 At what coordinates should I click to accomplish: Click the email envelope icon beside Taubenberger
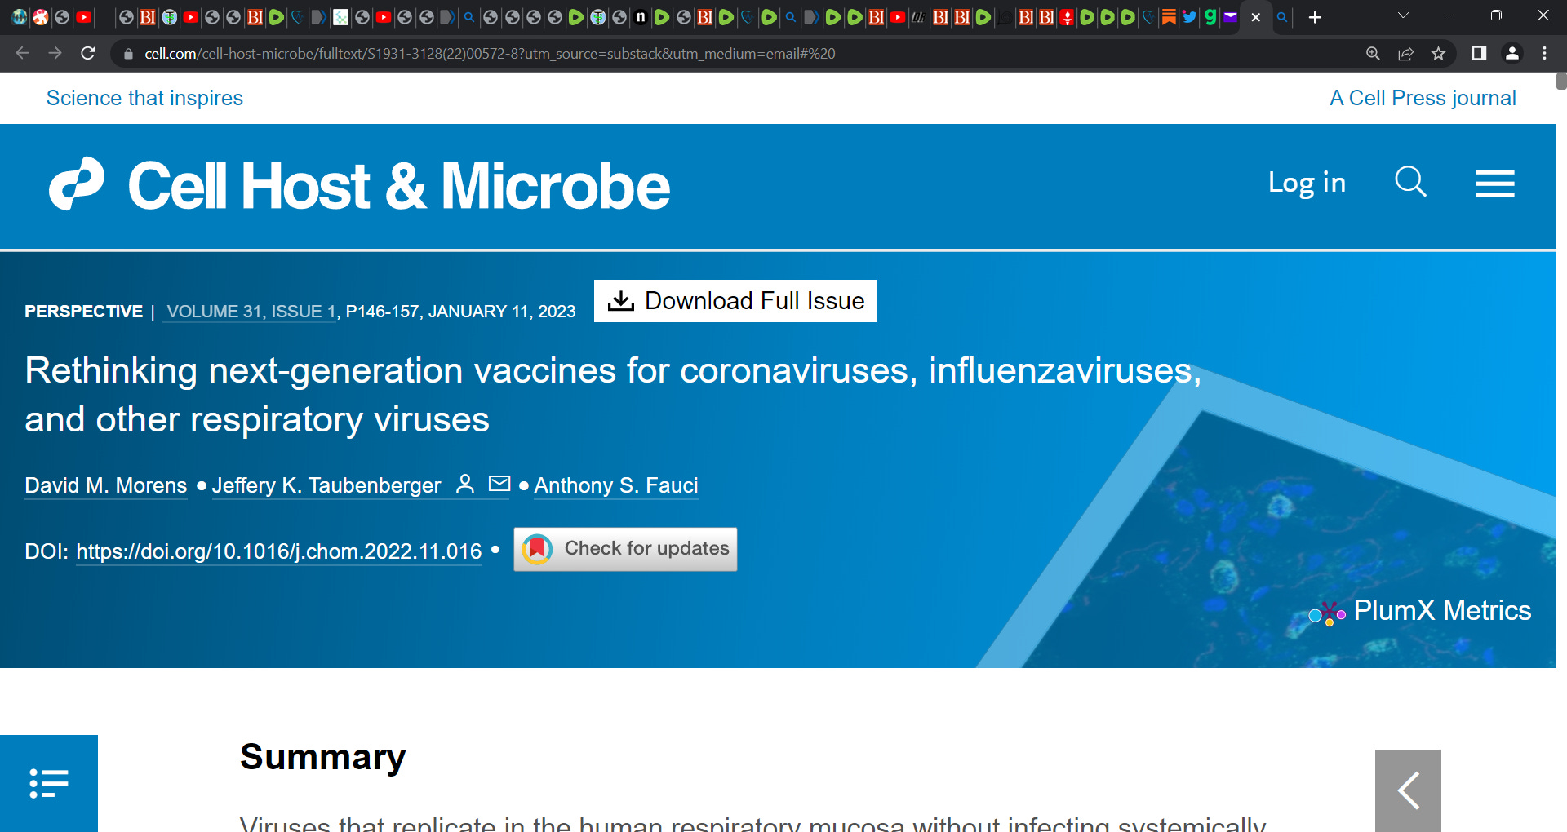click(x=499, y=484)
